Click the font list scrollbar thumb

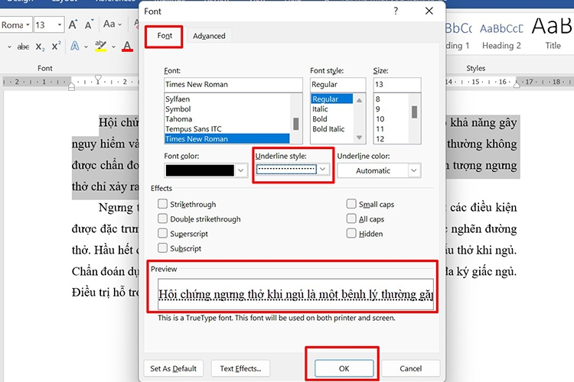(295, 124)
